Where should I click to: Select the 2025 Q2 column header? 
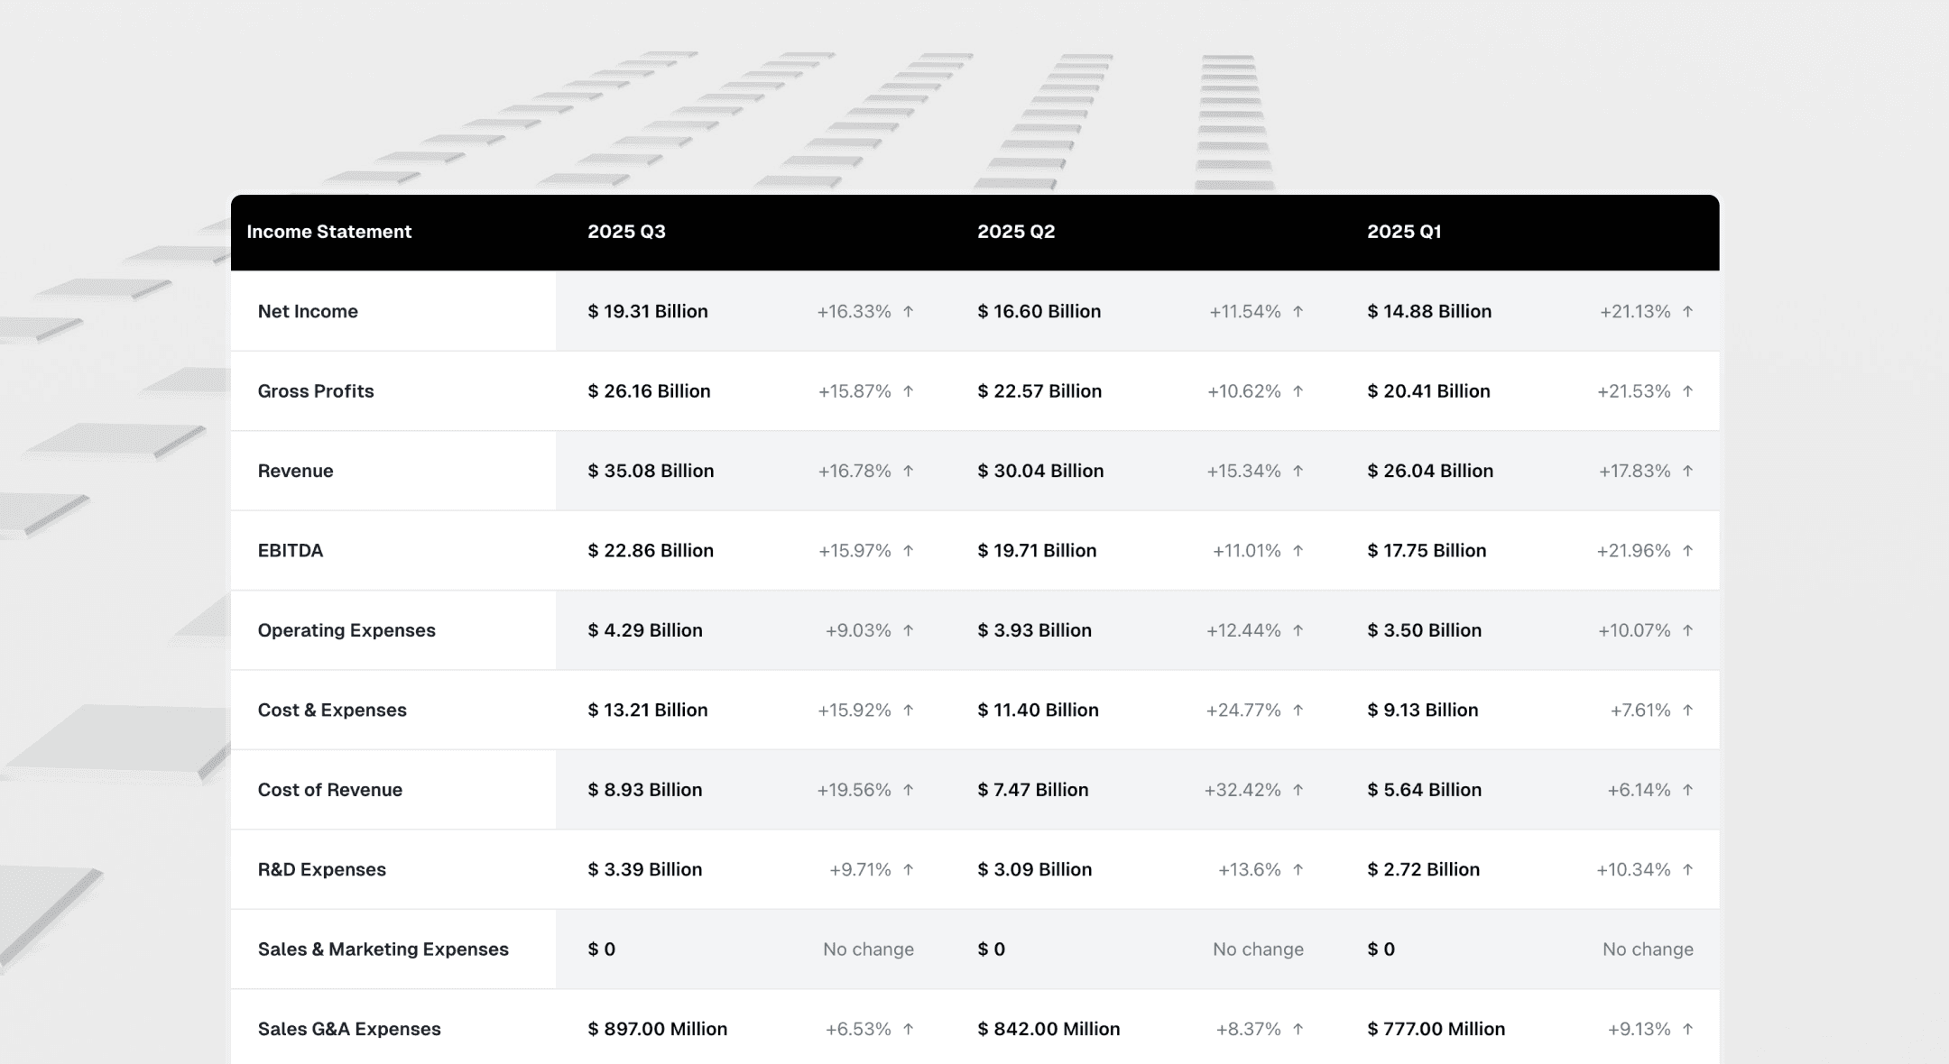click(1016, 232)
